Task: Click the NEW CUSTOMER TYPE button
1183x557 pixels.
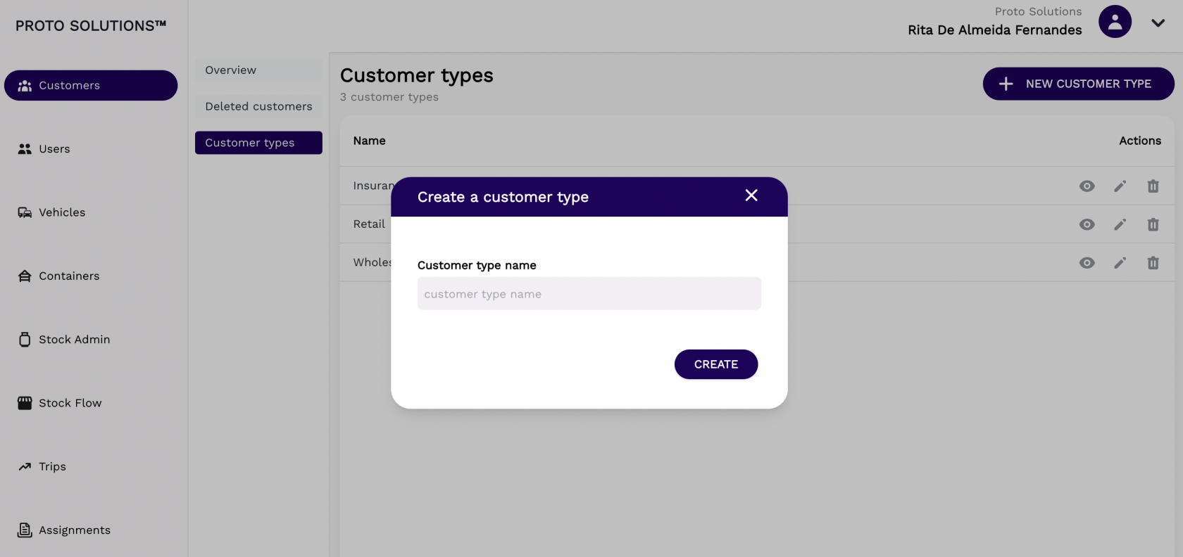Action: tap(1078, 84)
